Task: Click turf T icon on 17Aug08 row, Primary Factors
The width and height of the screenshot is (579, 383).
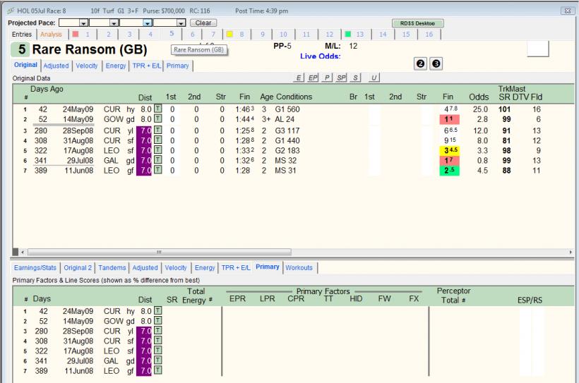Action: [x=157, y=350]
